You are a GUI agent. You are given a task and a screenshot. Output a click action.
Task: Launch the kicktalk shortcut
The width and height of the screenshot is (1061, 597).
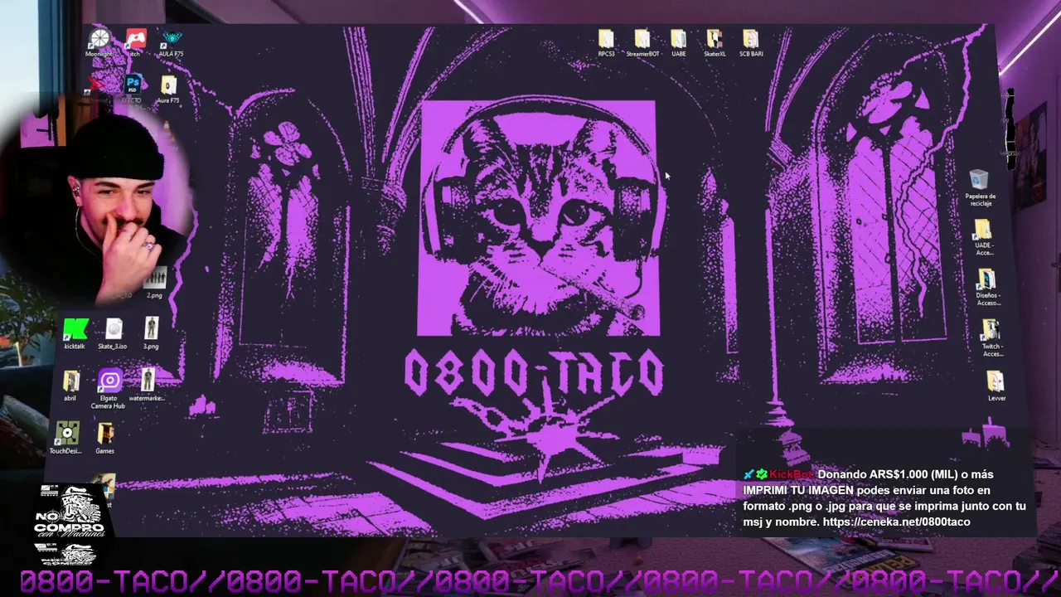pos(75,333)
